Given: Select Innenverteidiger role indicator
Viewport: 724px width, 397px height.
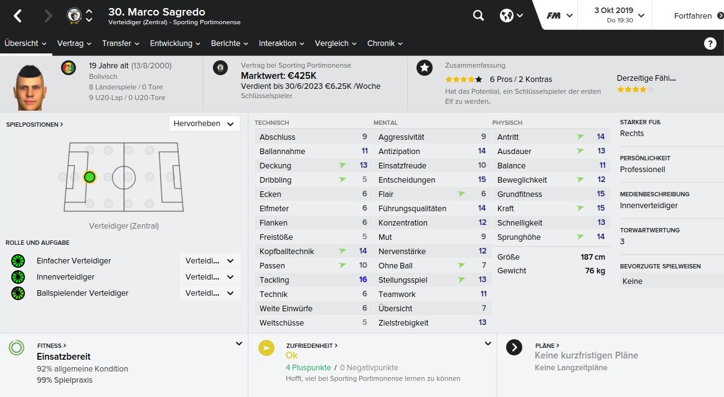Looking at the screenshot, I should 18,277.
